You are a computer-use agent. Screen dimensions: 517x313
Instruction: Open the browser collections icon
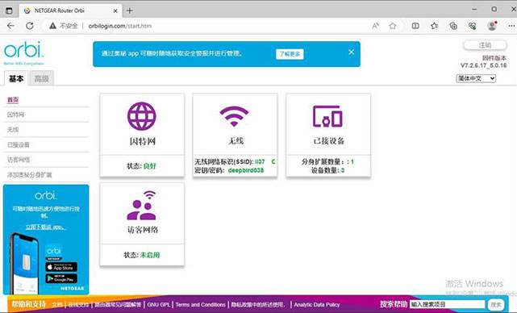pos(453,26)
